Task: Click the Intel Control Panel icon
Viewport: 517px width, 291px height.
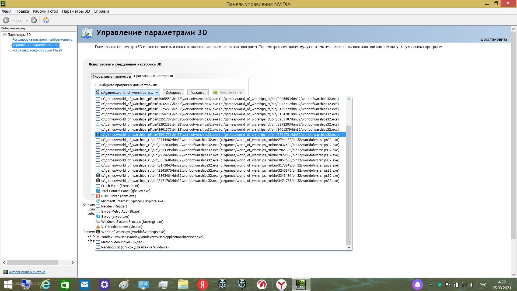Action: pos(98,191)
